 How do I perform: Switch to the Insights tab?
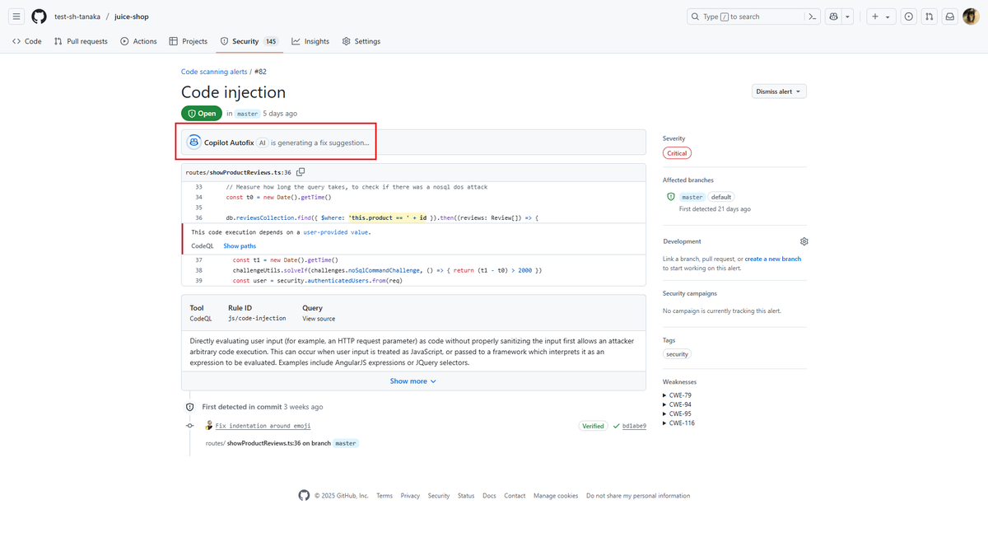coord(310,41)
